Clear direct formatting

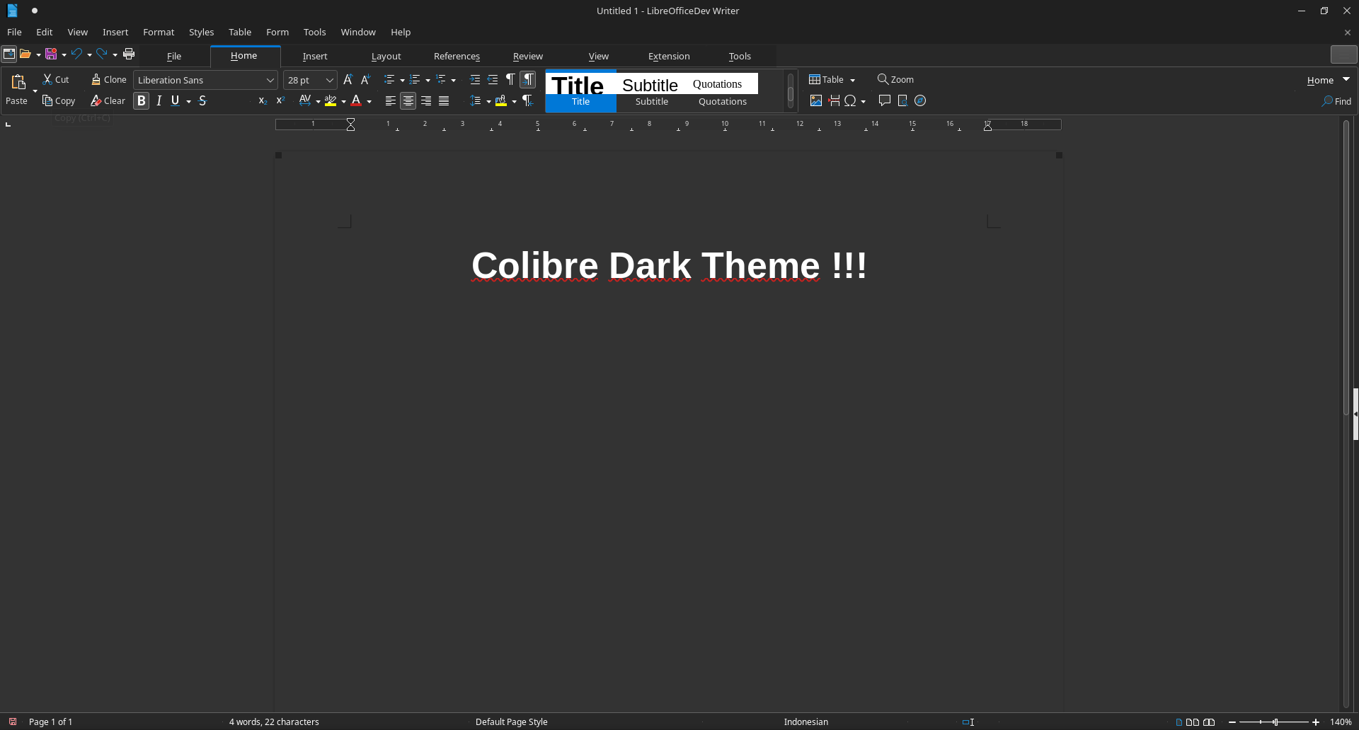point(108,100)
